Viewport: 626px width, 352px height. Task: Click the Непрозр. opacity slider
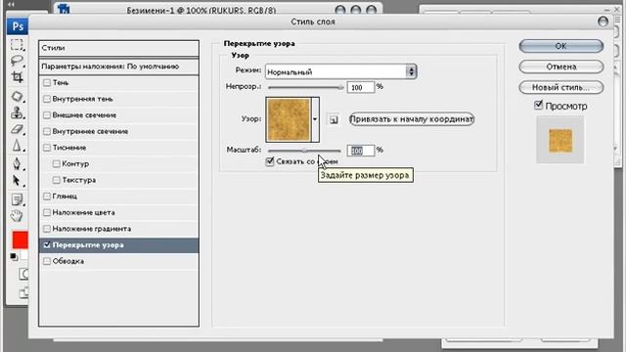pyautogui.click(x=306, y=87)
